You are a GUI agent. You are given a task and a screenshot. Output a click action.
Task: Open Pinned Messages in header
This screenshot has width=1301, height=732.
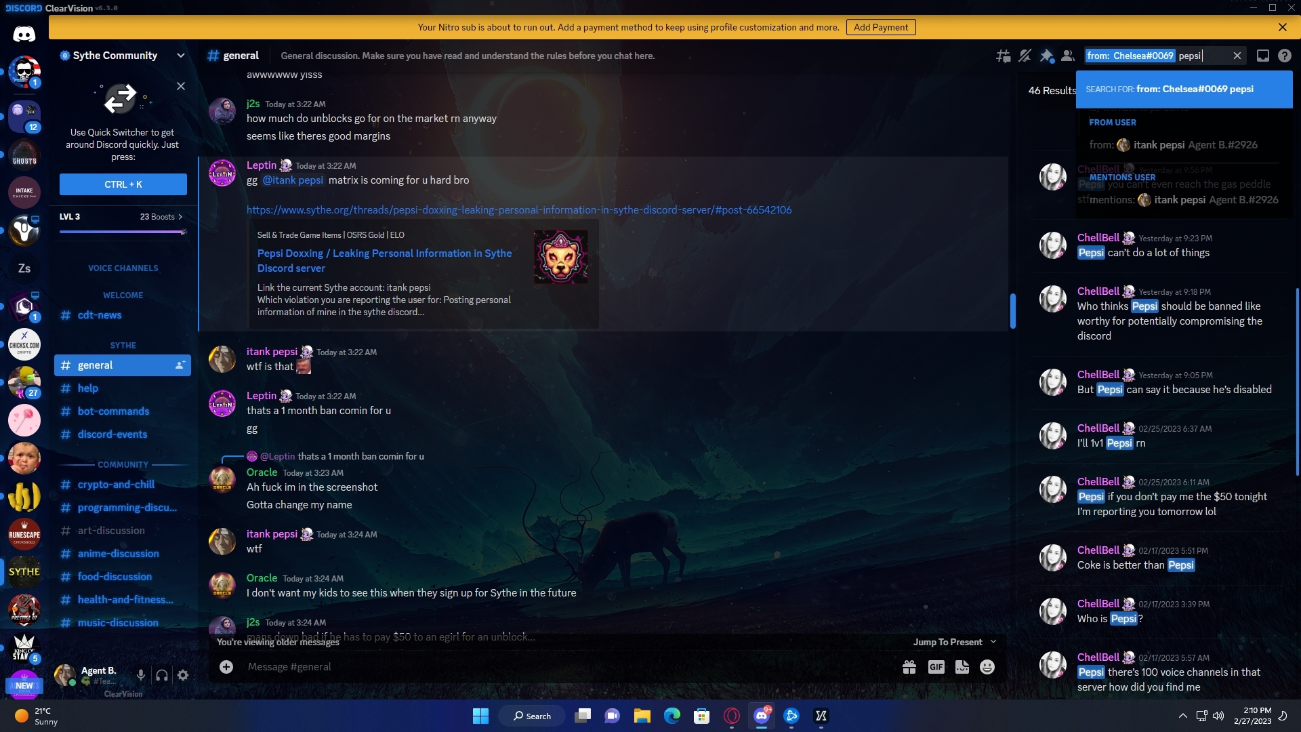point(1046,56)
